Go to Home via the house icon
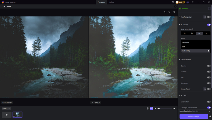 (x=4, y=6)
